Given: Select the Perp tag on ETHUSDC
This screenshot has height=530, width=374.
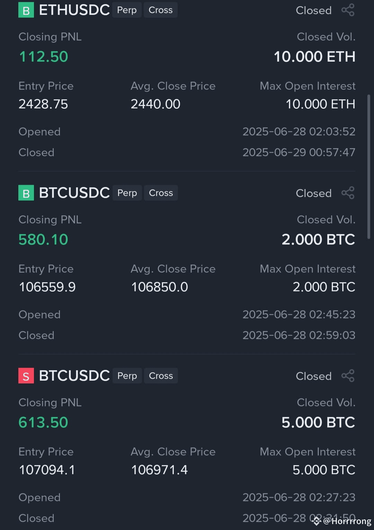Looking at the screenshot, I should pos(127,10).
